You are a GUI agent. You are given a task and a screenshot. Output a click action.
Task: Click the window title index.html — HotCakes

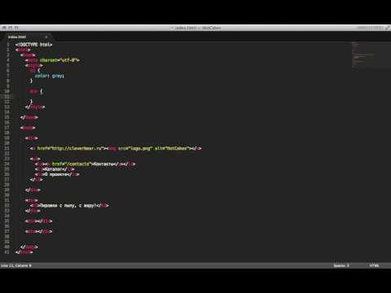click(x=197, y=28)
